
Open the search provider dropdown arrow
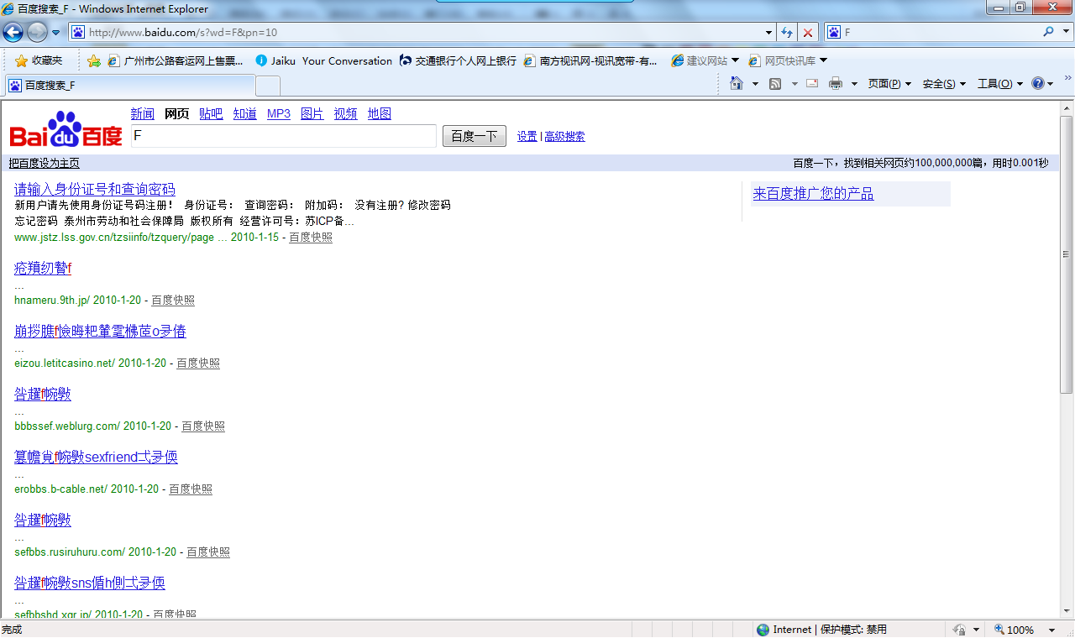click(1065, 32)
